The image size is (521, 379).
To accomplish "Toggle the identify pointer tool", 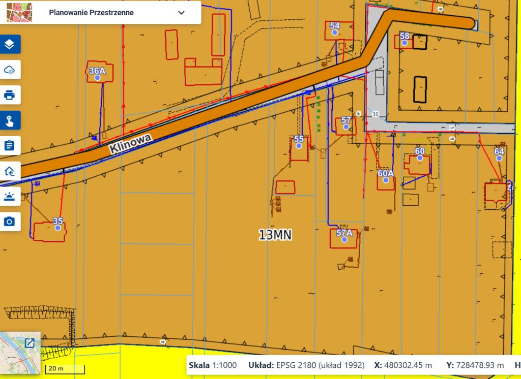I will [10, 120].
